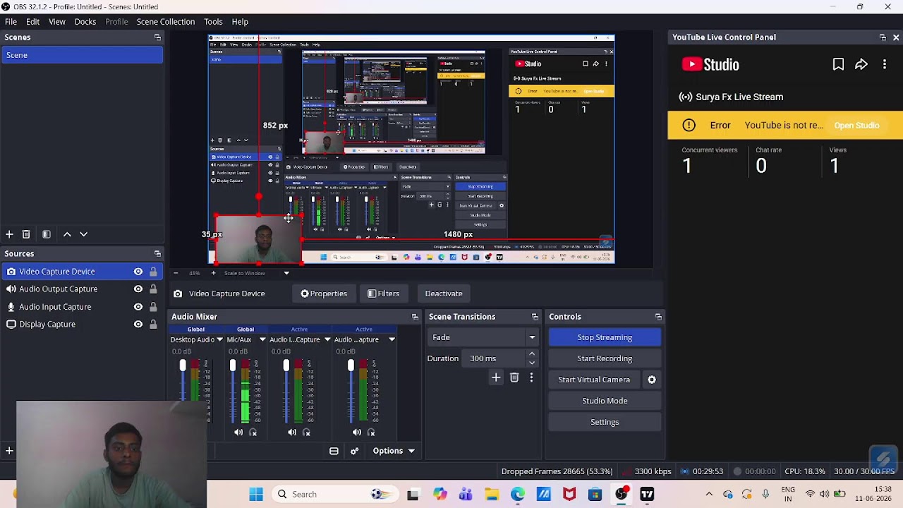Open the Tools menu
Viewport: 903px width, 508px height.
click(213, 22)
